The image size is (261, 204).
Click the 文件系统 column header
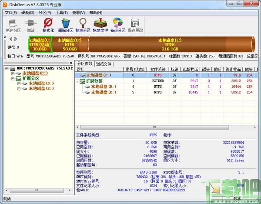point(158,70)
